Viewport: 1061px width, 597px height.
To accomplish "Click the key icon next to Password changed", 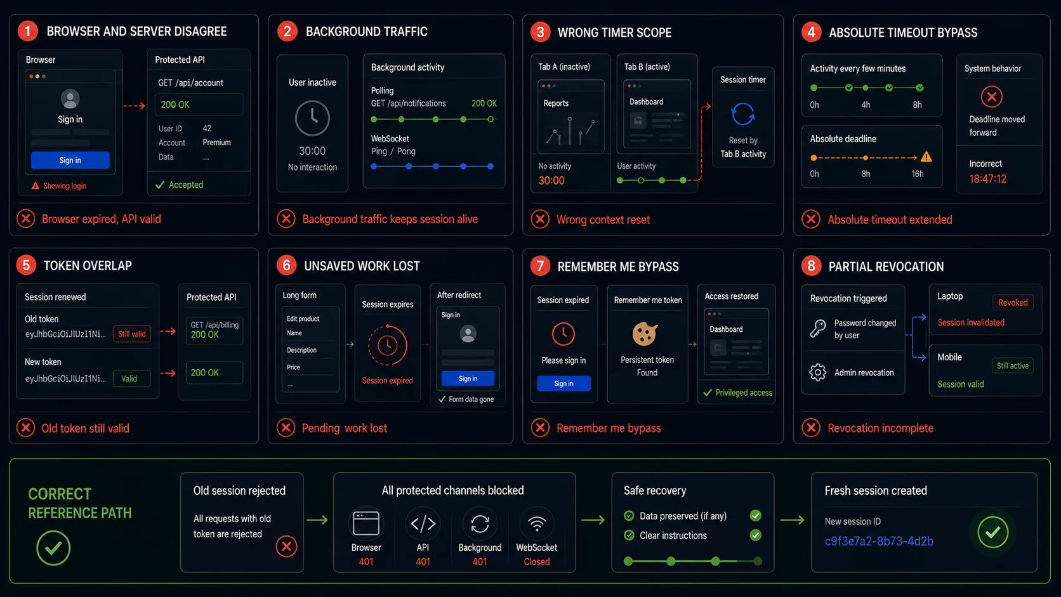I will coord(818,328).
